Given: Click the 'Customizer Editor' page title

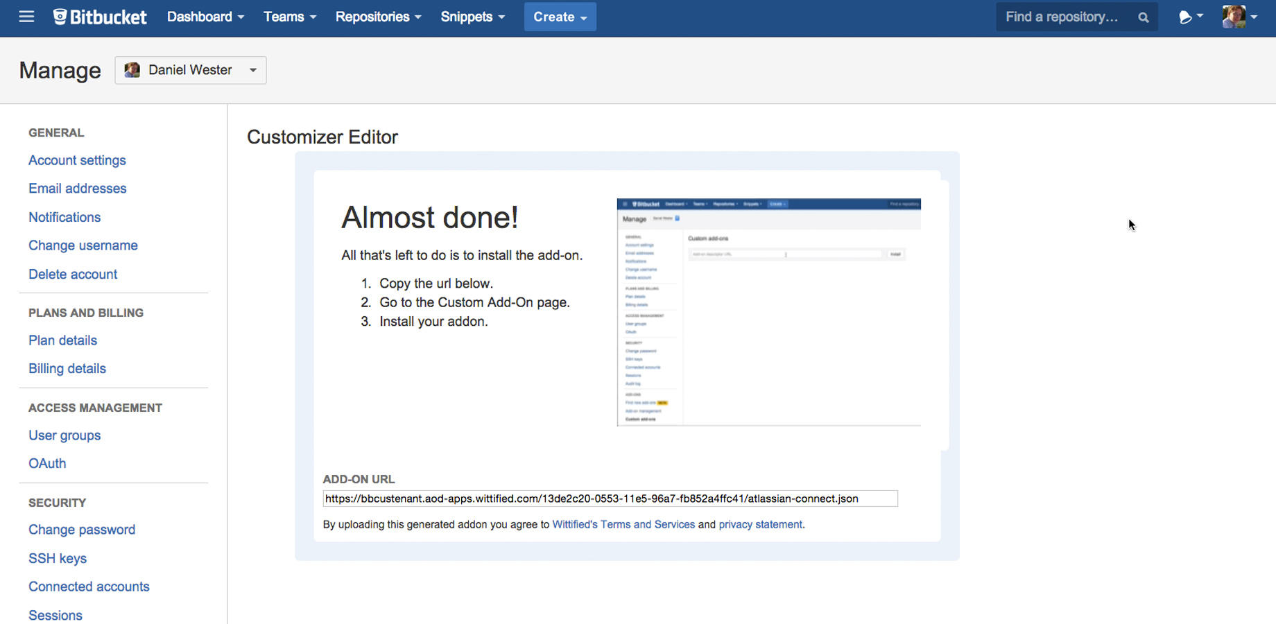Looking at the screenshot, I should (322, 137).
